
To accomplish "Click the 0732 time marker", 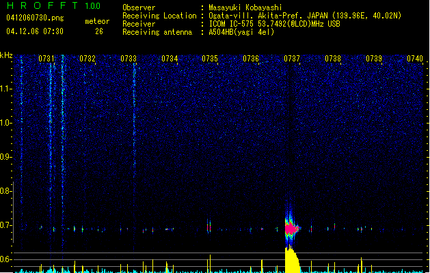I will click(x=88, y=59).
